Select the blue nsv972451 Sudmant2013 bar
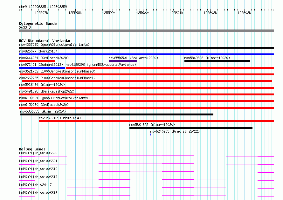 click(42, 68)
